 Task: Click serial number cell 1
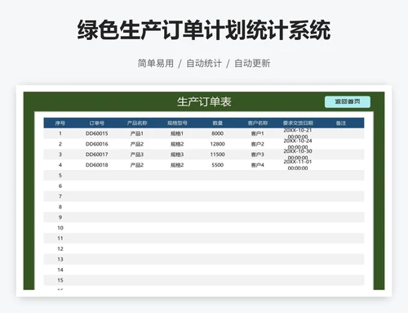(x=60, y=133)
